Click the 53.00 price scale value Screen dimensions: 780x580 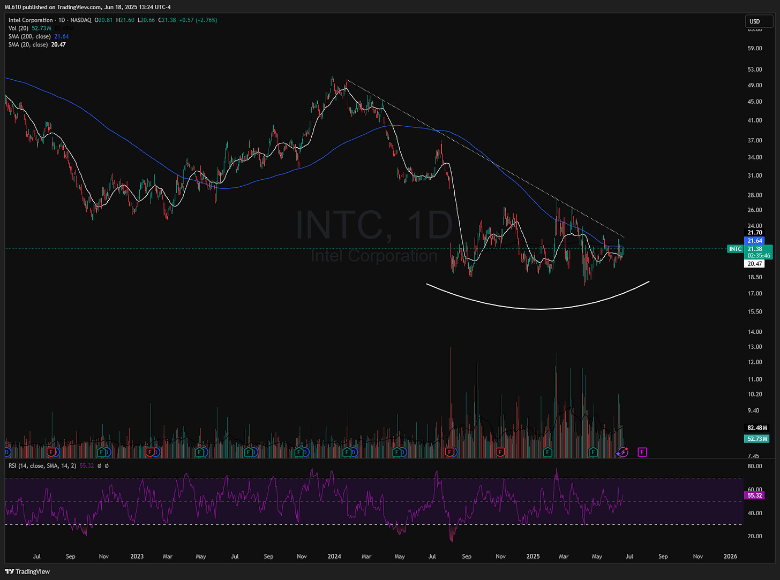[x=755, y=70]
